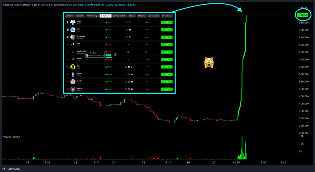Open propaganda's Farcaster arch icon
This screenshot has width=315, height=172.
(130, 37)
